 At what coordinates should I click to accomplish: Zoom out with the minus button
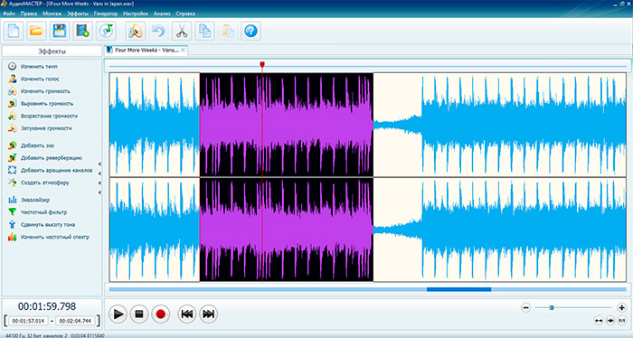pos(525,308)
